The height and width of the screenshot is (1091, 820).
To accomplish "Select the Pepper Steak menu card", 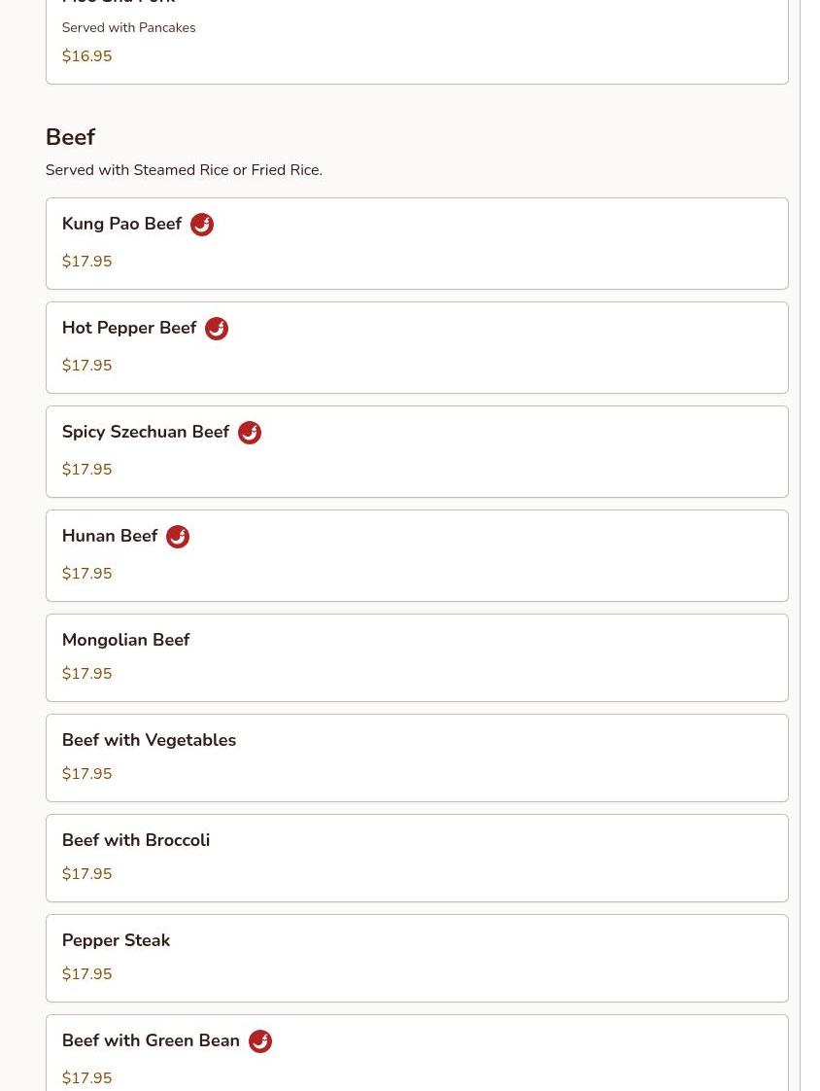I will 416,958.
